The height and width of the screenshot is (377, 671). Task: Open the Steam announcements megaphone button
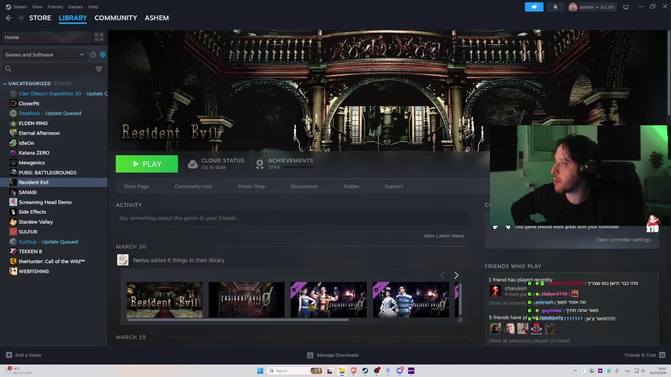click(534, 7)
